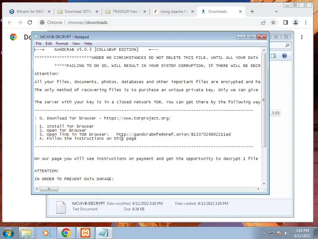Go back in Chrome
The image size is (318, 239).
click(x=10, y=22)
